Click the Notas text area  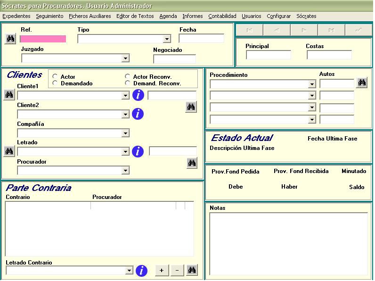point(289,244)
